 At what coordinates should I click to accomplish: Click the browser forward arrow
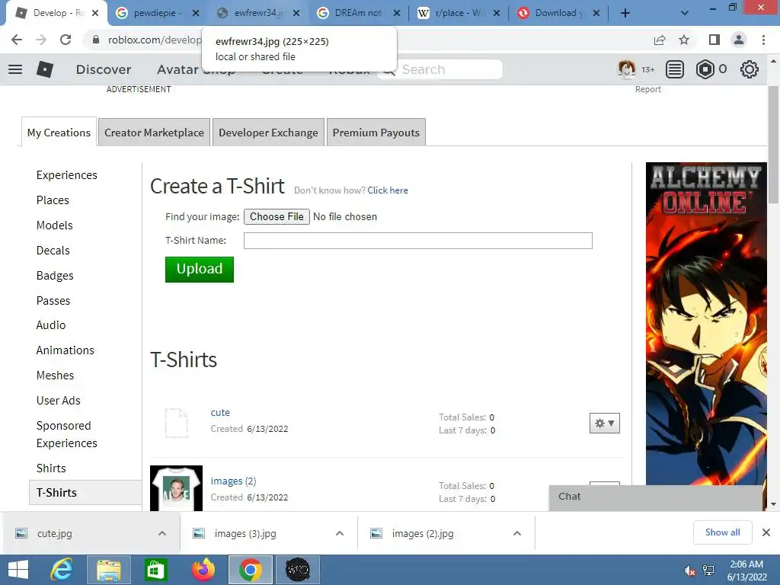41,40
